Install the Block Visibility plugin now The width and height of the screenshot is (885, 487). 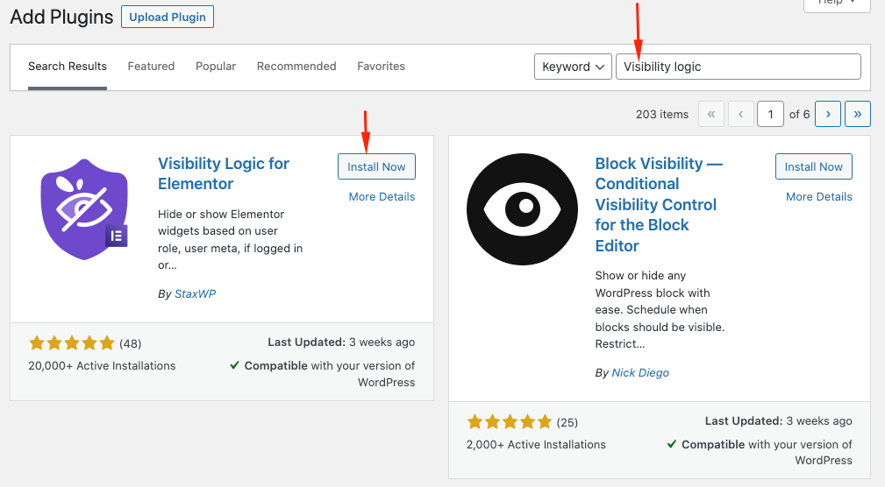click(x=813, y=166)
